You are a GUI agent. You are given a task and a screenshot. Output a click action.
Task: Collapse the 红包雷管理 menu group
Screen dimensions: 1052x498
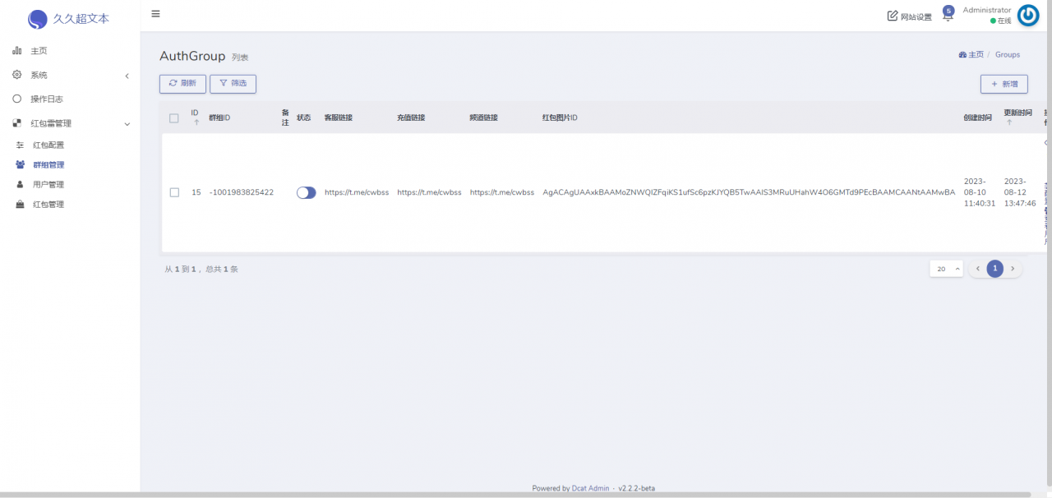(127, 124)
